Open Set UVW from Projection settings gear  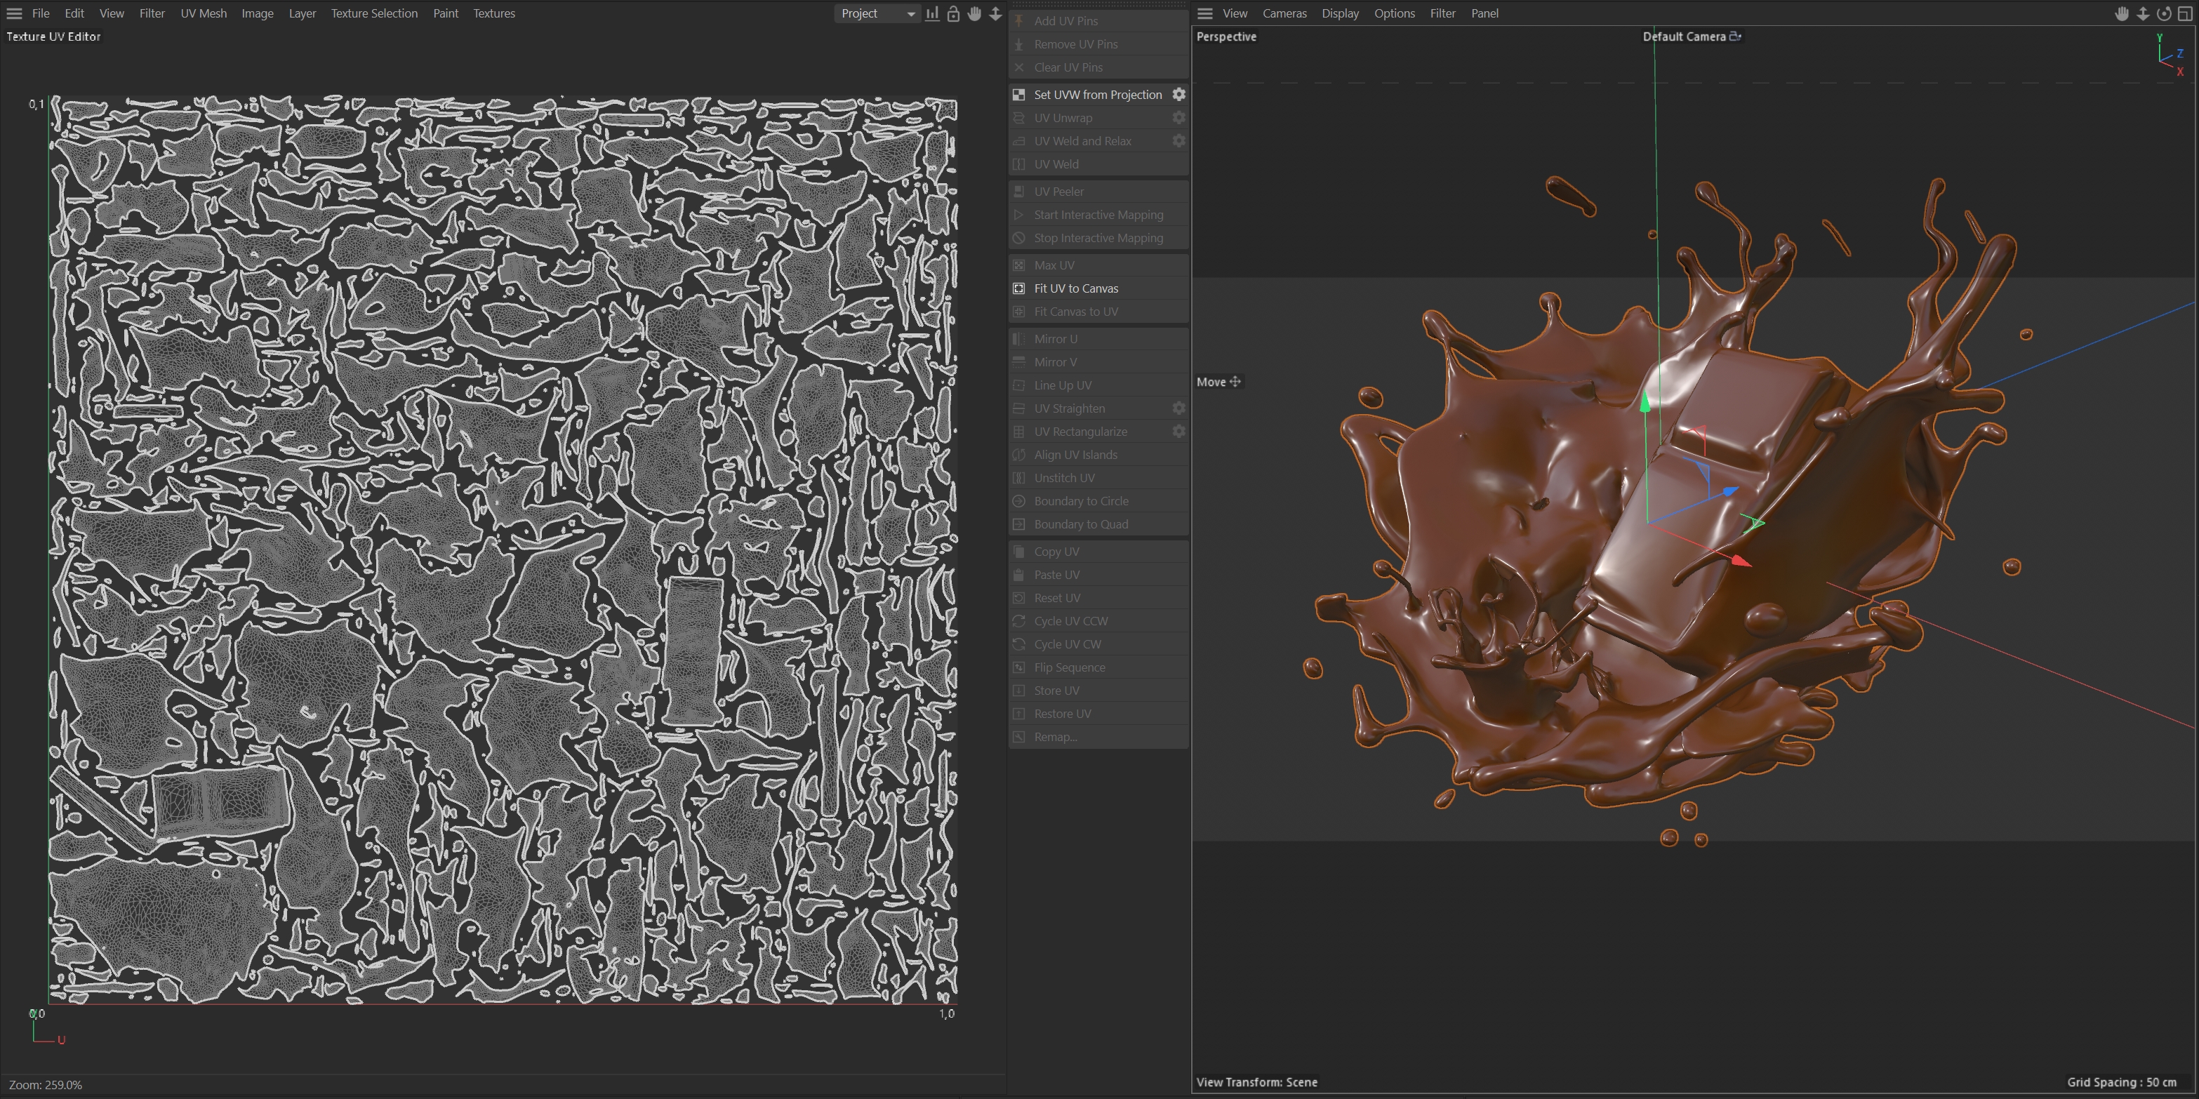pyautogui.click(x=1178, y=95)
